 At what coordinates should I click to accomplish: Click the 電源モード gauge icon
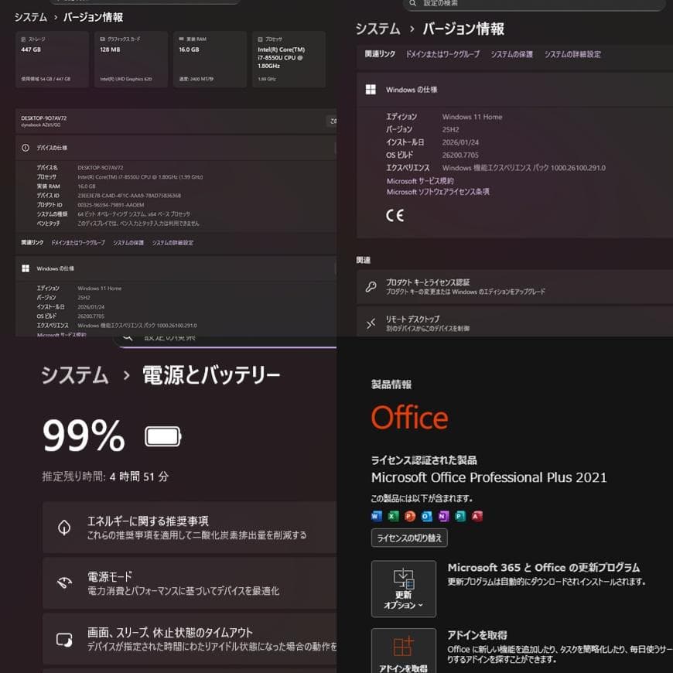[x=63, y=584]
